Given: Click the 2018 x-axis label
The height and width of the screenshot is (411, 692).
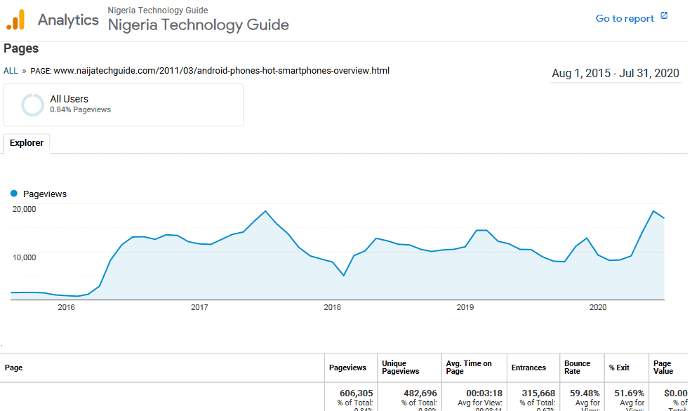Looking at the screenshot, I should [x=333, y=307].
